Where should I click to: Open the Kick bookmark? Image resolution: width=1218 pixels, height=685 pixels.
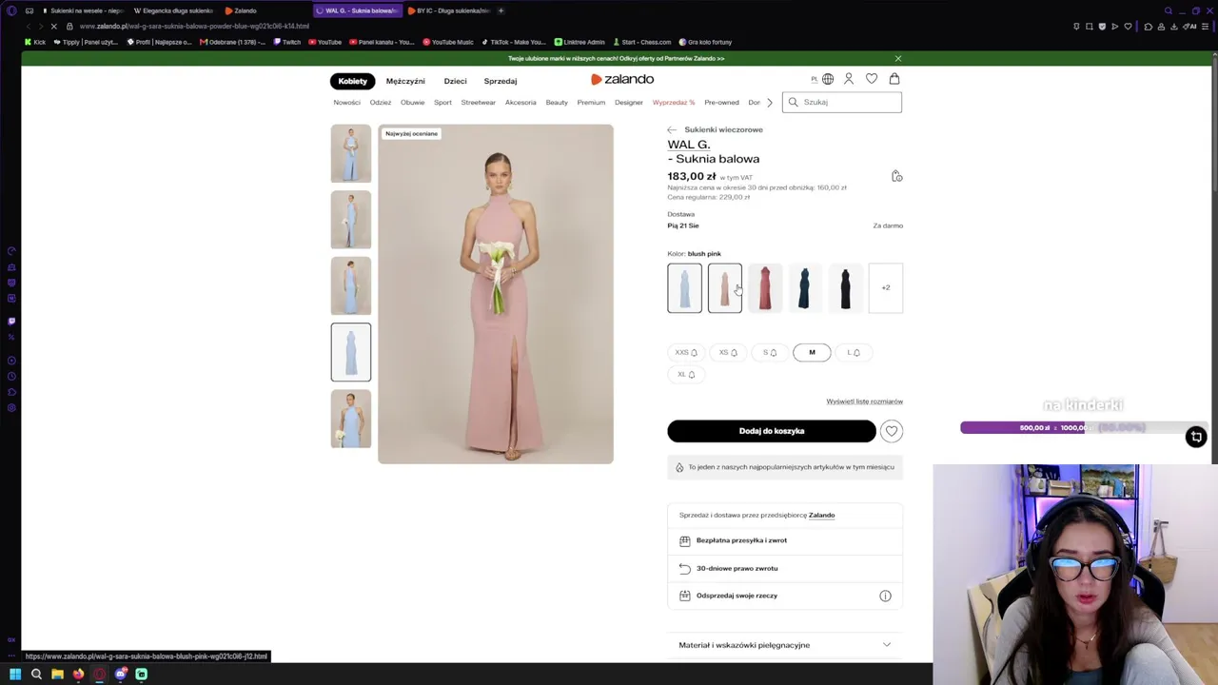pos(35,42)
